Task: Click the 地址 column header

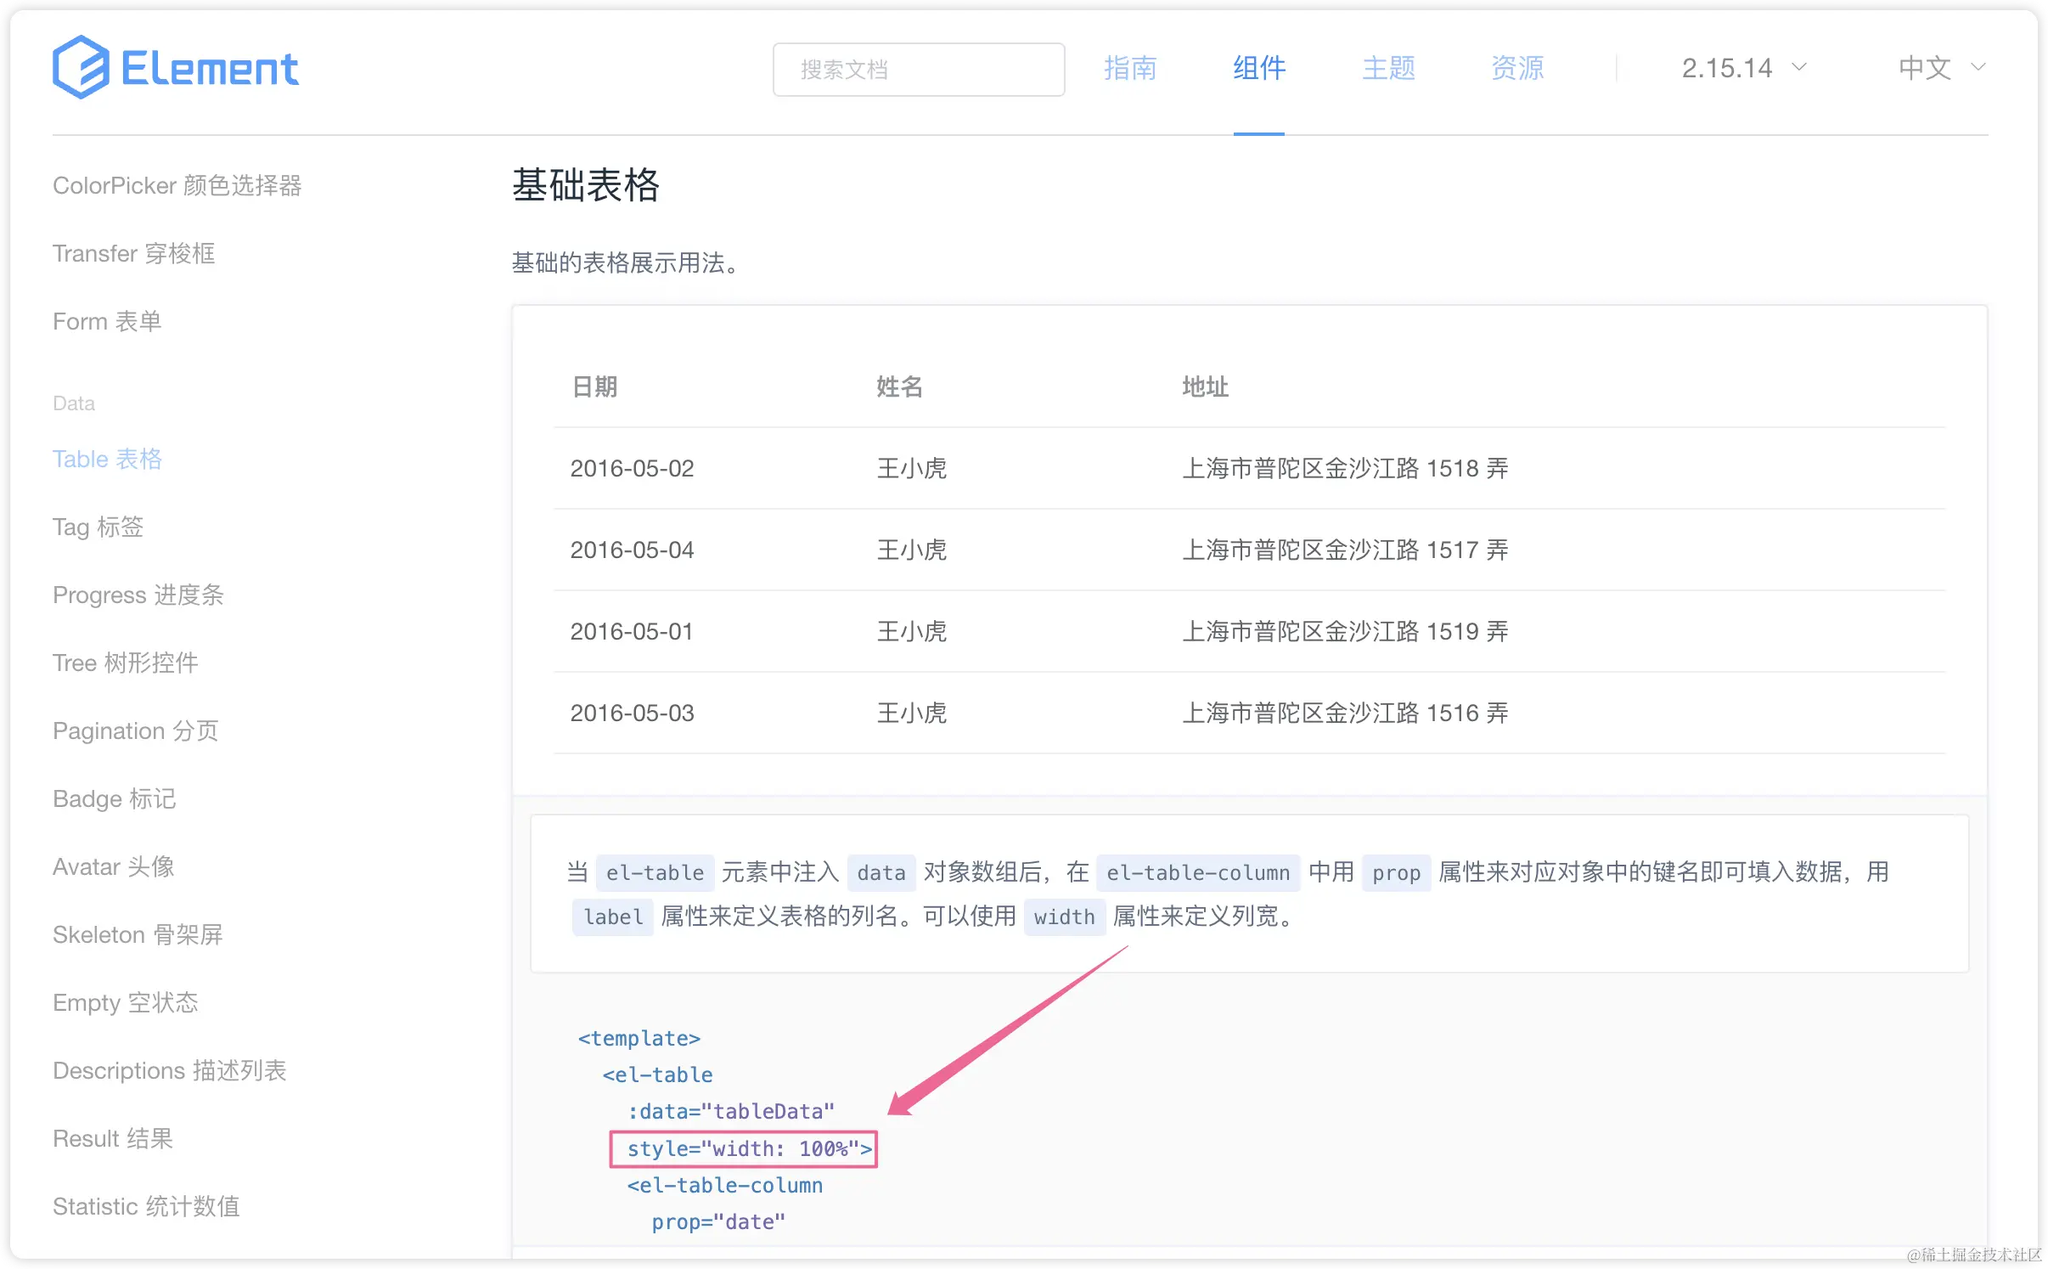Action: pyautogui.click(x=1204, y=386)
